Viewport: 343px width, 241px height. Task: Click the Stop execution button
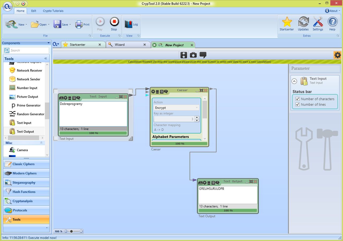[114, 24]
